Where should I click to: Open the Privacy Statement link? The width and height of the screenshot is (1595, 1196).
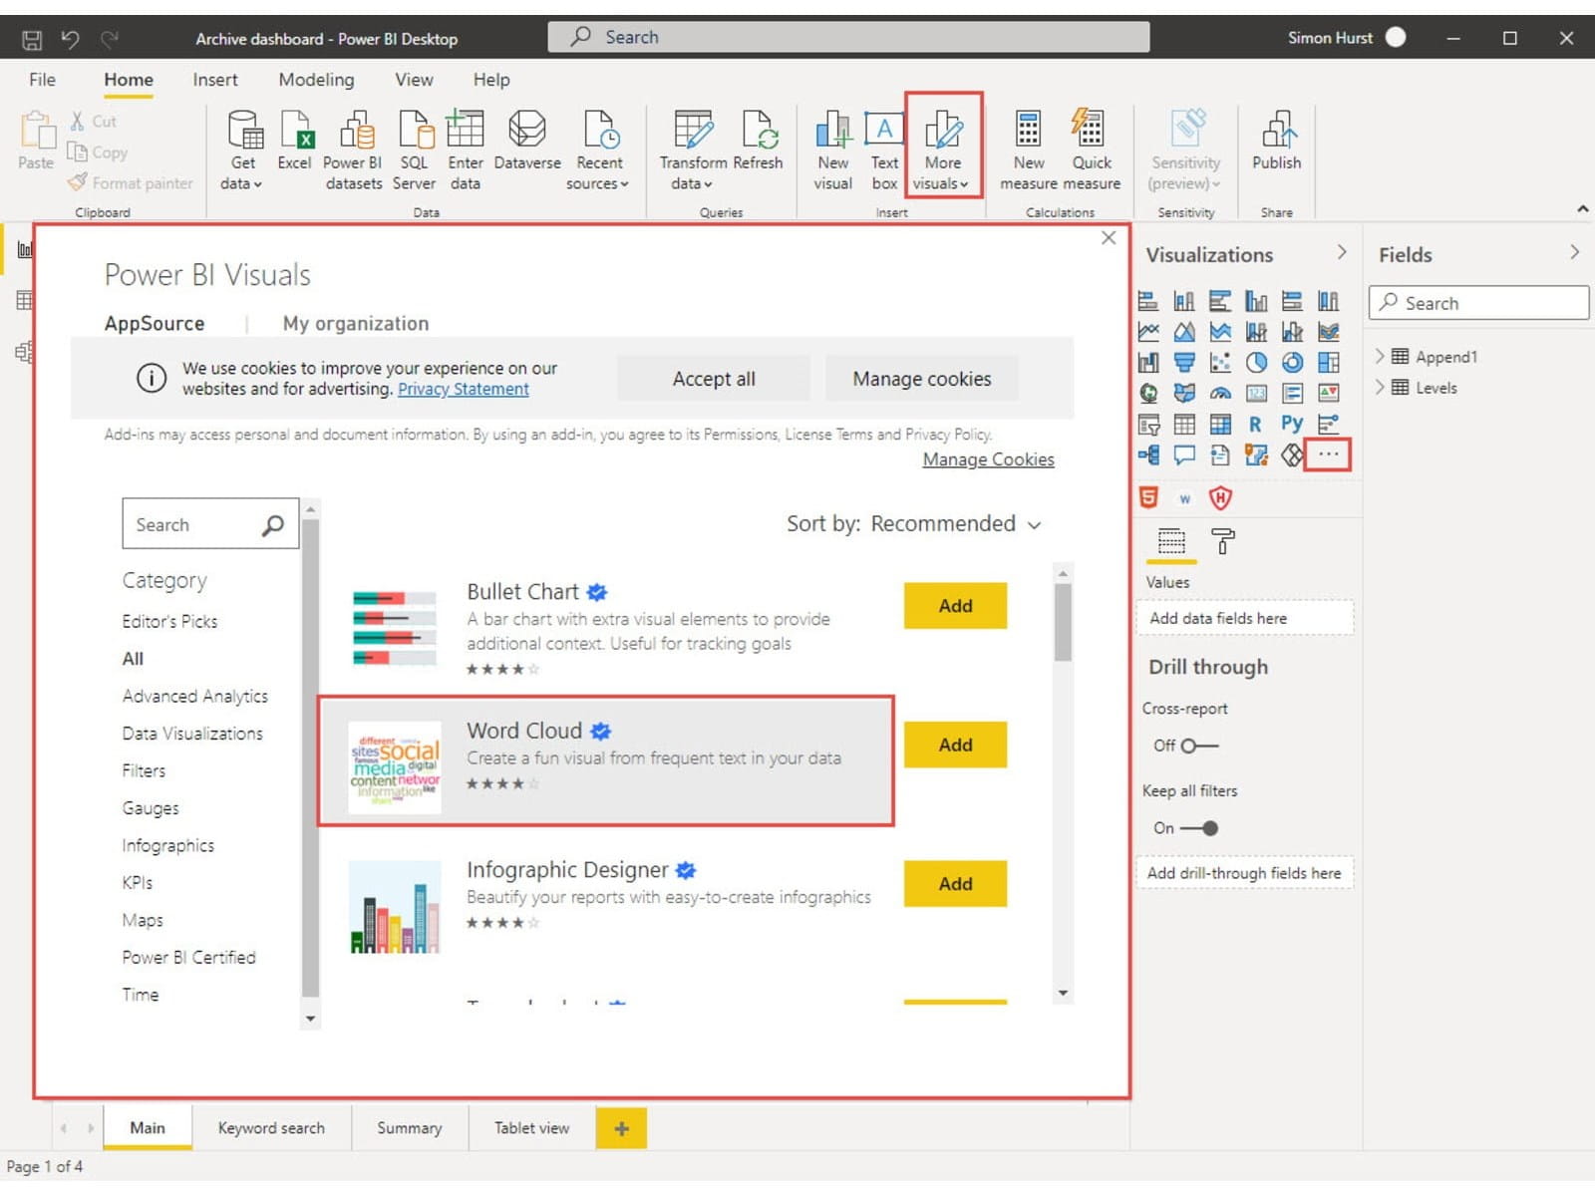pos(463,390)
